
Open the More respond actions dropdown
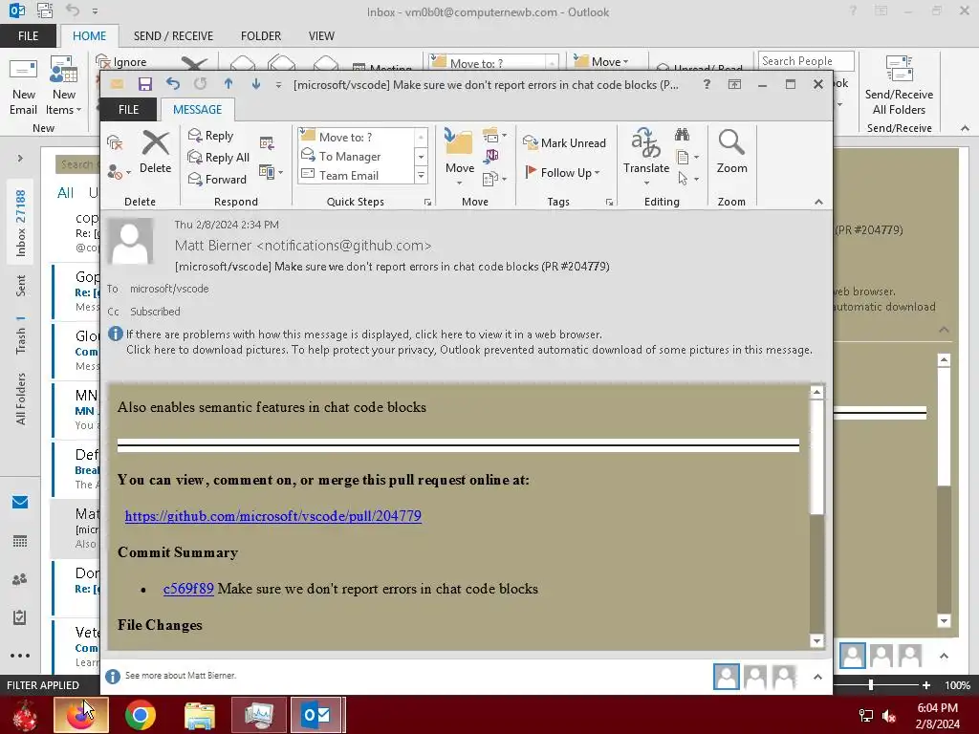(271, 172)
